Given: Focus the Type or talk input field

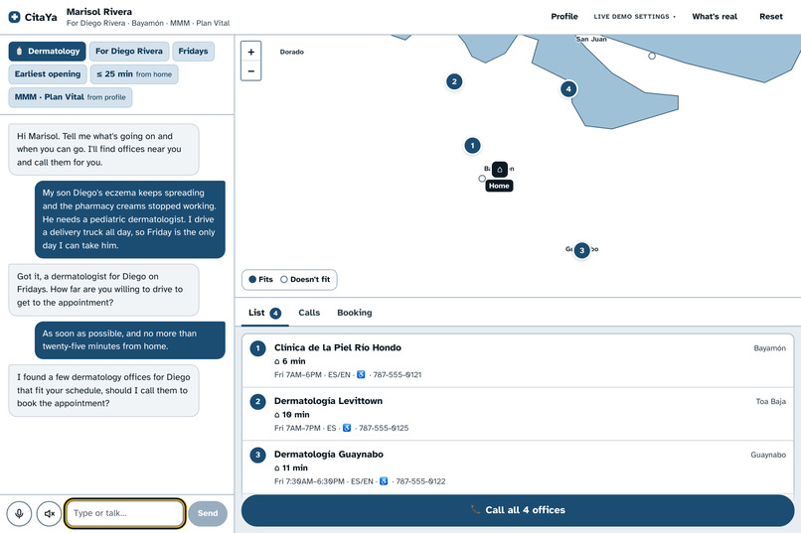Looking at the screenshot, I should tap(124, 513).
